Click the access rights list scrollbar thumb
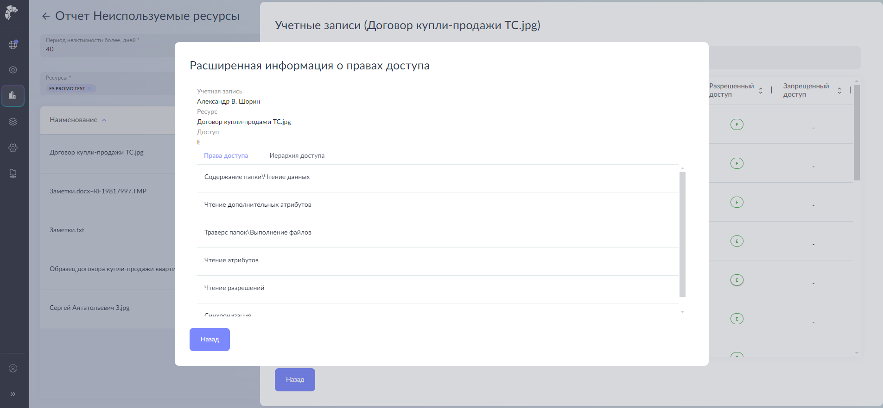This screenshot has width=883, height=408. [682, 235]
